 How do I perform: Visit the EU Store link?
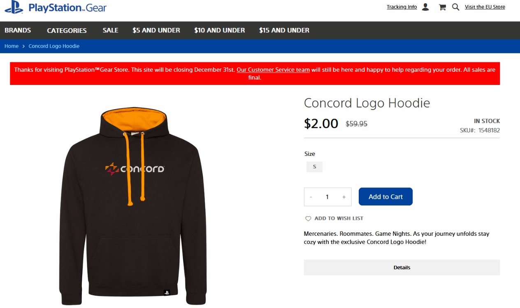click(485, 7)
